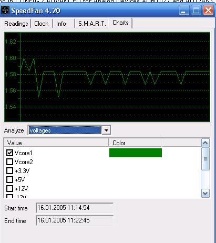Click the voltage list scrollbar thumb

[205, 159]
